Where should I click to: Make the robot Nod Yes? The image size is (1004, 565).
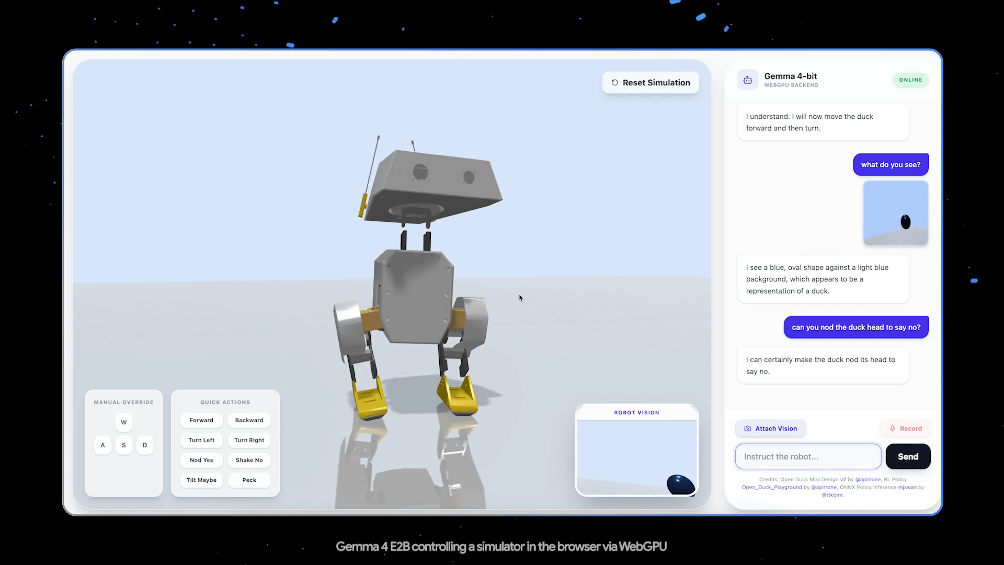[201, 460]
